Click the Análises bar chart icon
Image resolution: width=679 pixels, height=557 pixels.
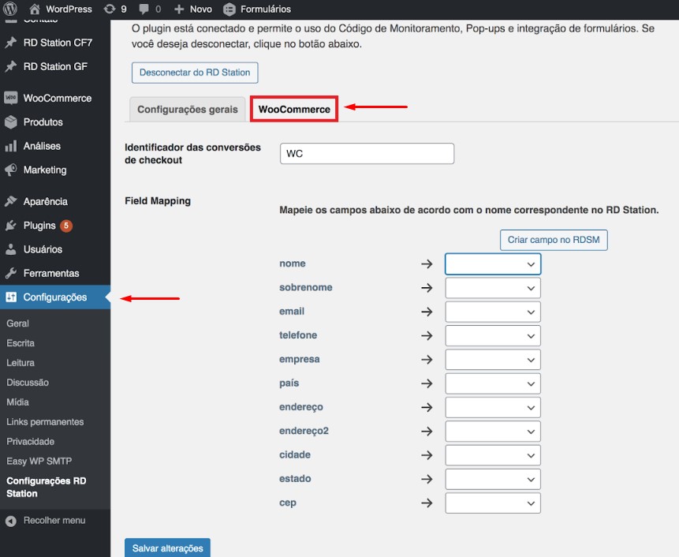[11, 146]
